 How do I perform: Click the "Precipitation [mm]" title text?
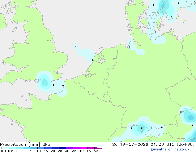click(x=20, y=145)
